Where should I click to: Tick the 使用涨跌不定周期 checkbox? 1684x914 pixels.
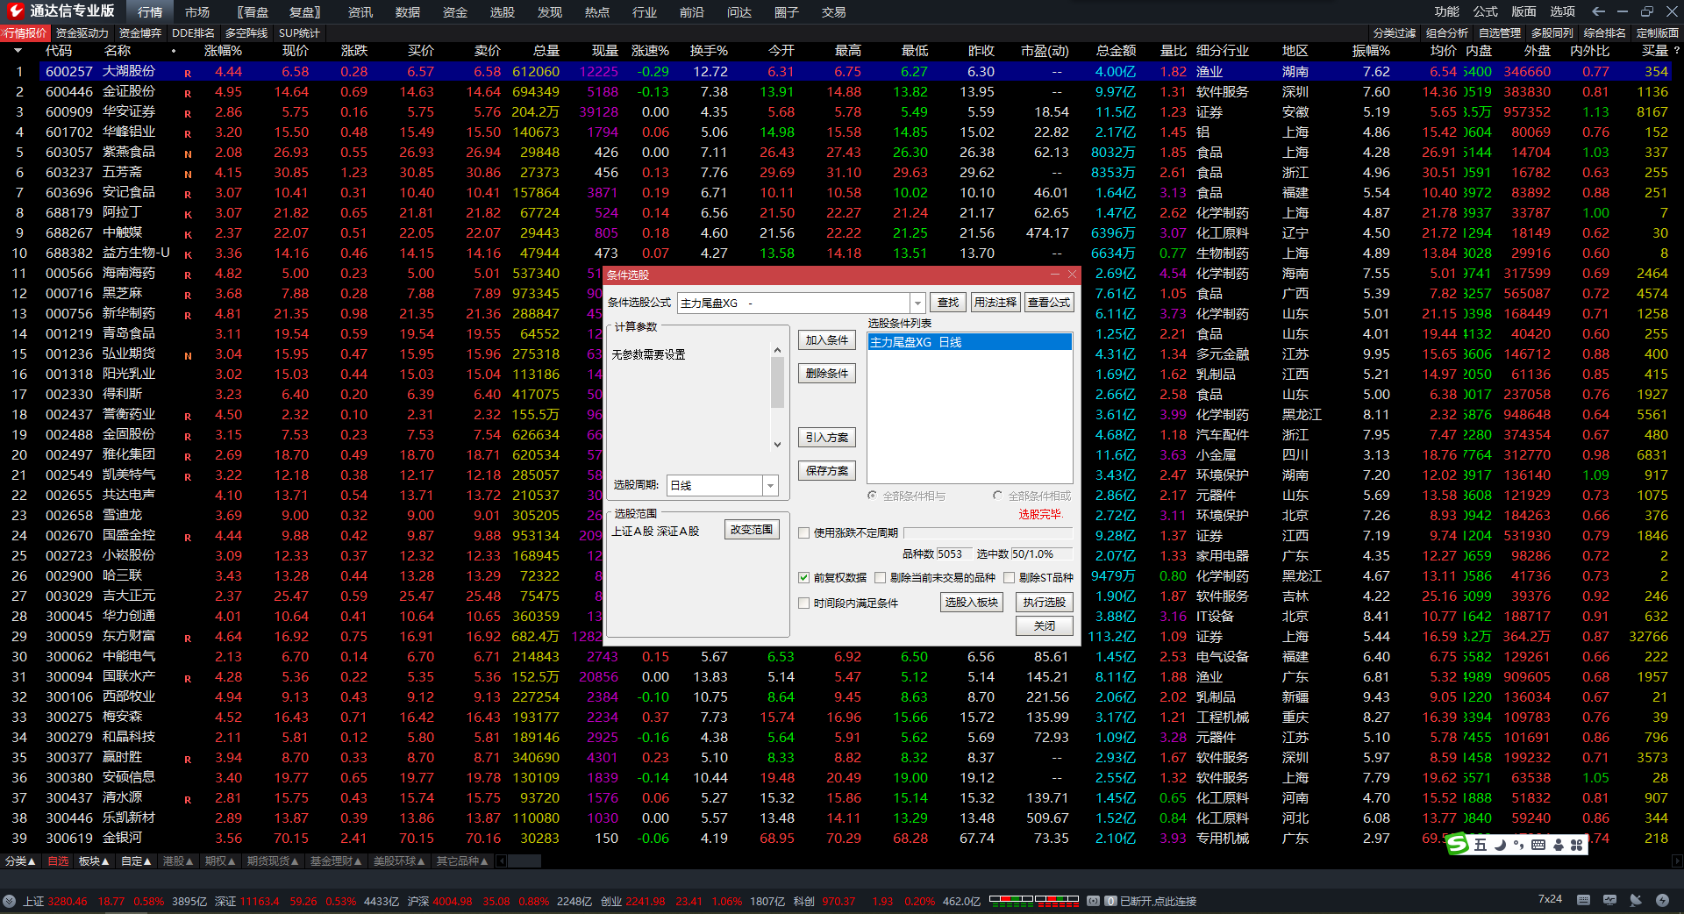803,533
